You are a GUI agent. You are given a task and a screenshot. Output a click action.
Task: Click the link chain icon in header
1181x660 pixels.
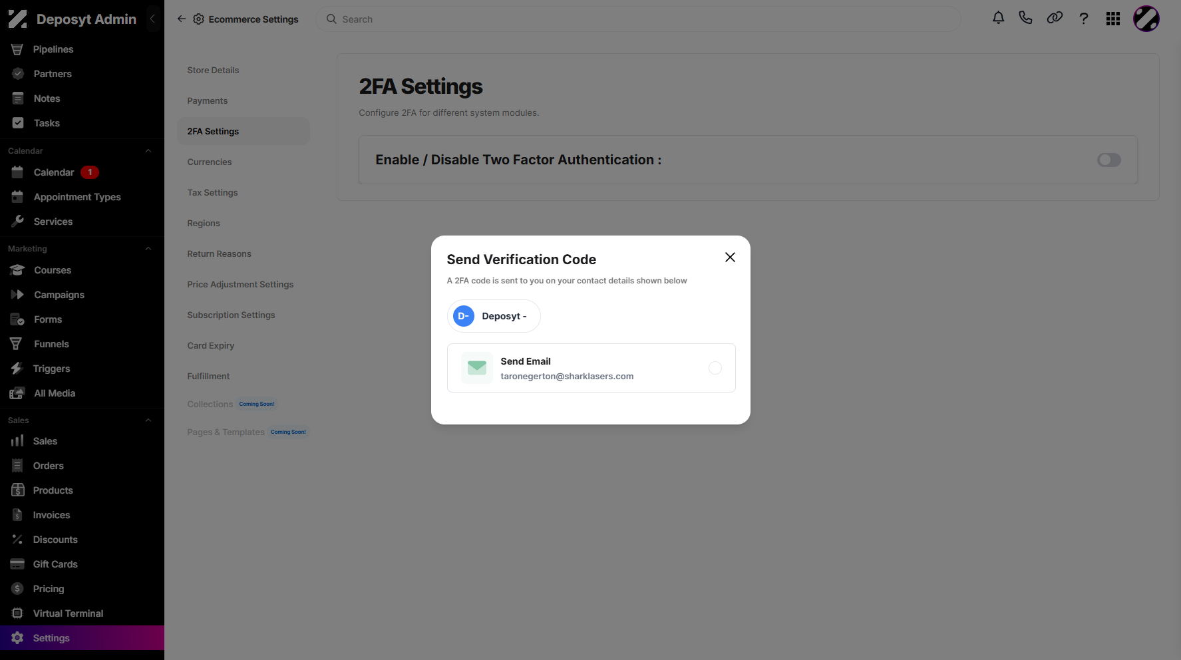pyautogui.click(x=1055, y=19)
